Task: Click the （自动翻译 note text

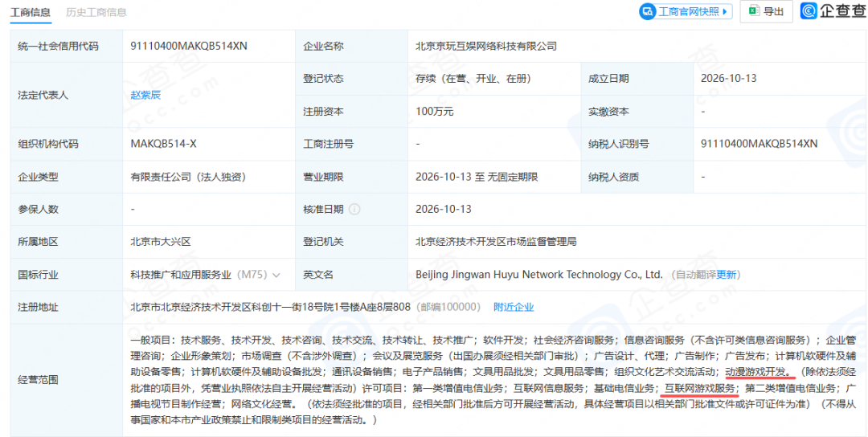Action: (x=692, y=275)
